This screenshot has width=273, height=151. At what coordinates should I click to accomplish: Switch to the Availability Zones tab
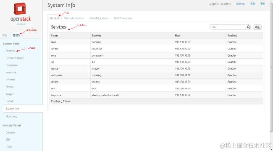click(x=99, y=18)
